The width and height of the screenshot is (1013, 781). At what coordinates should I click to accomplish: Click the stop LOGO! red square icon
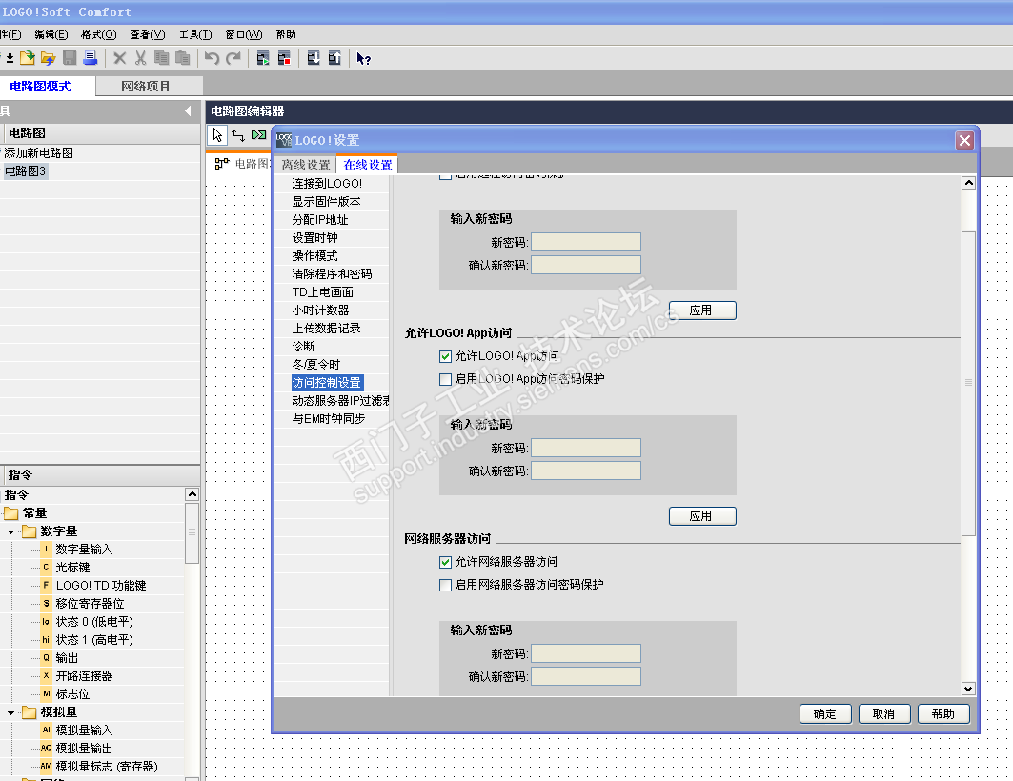pyautogui.click(x=284, y=58)
